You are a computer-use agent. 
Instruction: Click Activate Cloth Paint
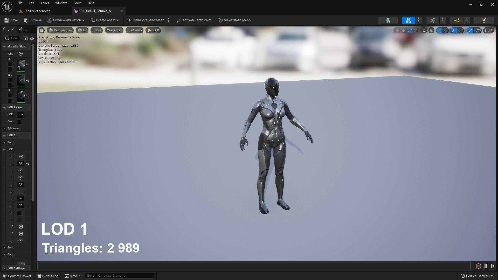(x=194, y=20)
